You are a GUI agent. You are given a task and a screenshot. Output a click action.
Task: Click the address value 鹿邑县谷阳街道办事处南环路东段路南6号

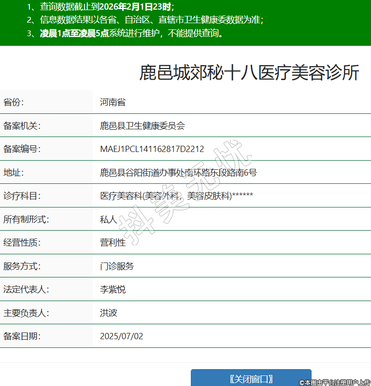178,172
